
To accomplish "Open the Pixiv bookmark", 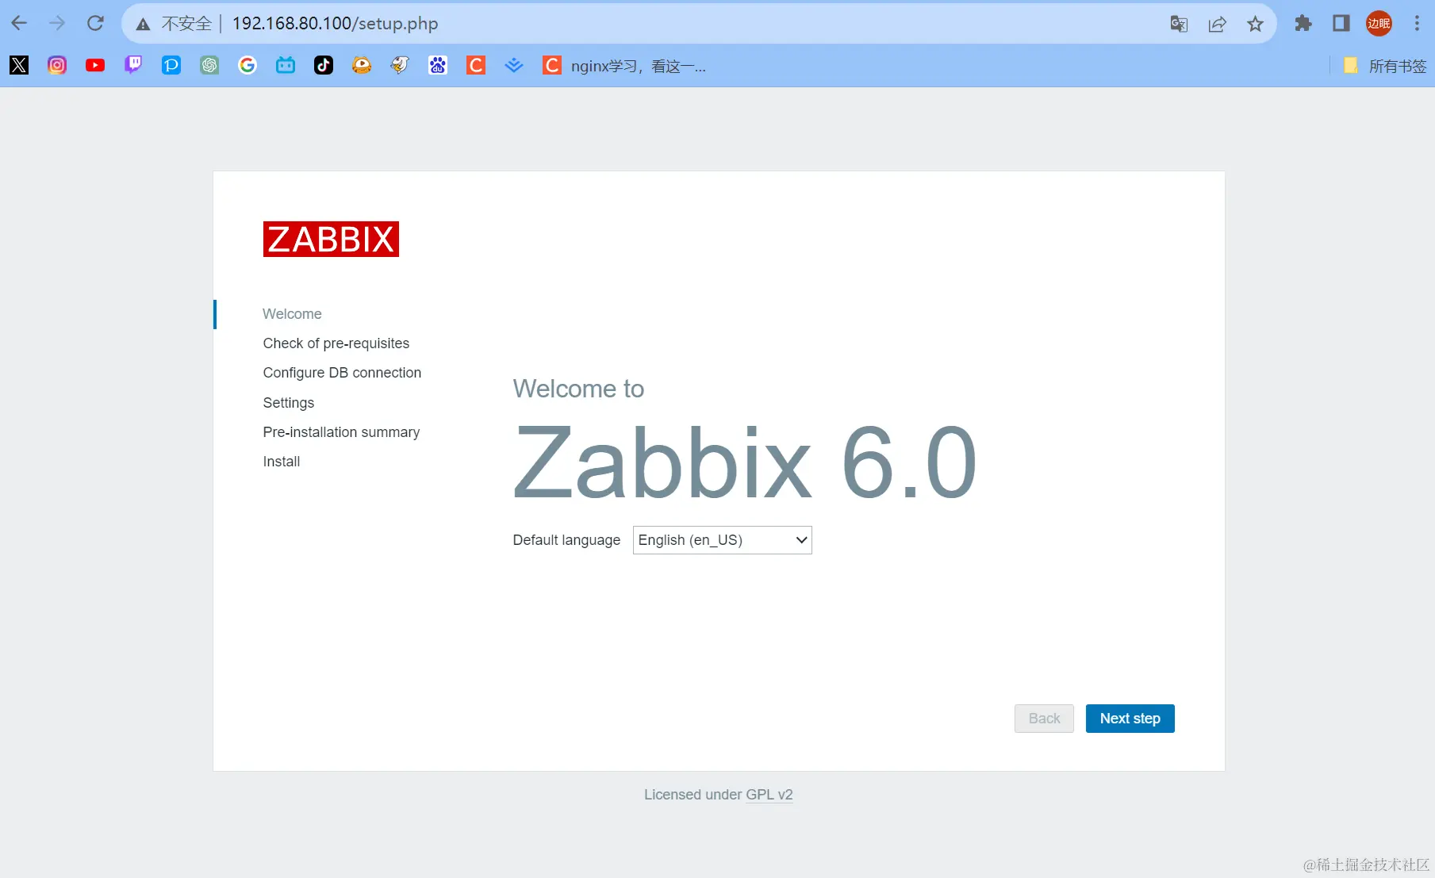I will tap(171, 65).
